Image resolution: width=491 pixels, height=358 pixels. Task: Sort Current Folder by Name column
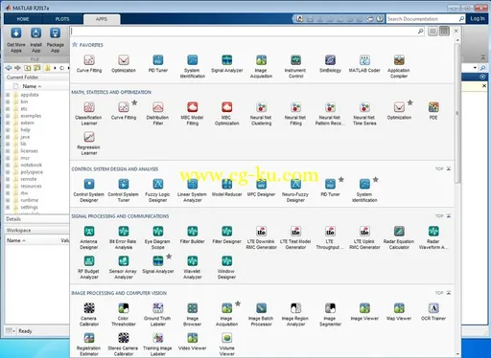pyautogui.click(x=32, y=86)
